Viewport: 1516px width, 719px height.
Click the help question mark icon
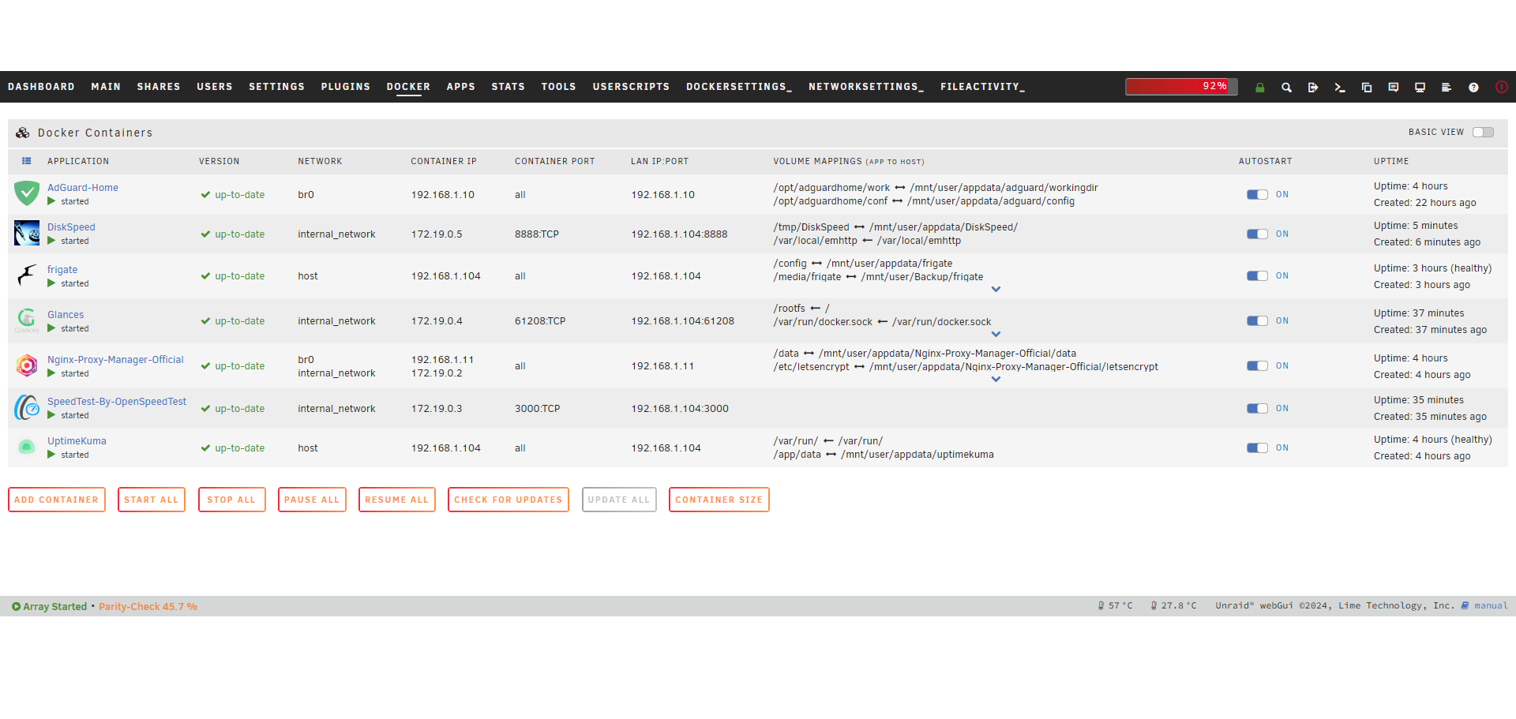tap(1473, 88)
